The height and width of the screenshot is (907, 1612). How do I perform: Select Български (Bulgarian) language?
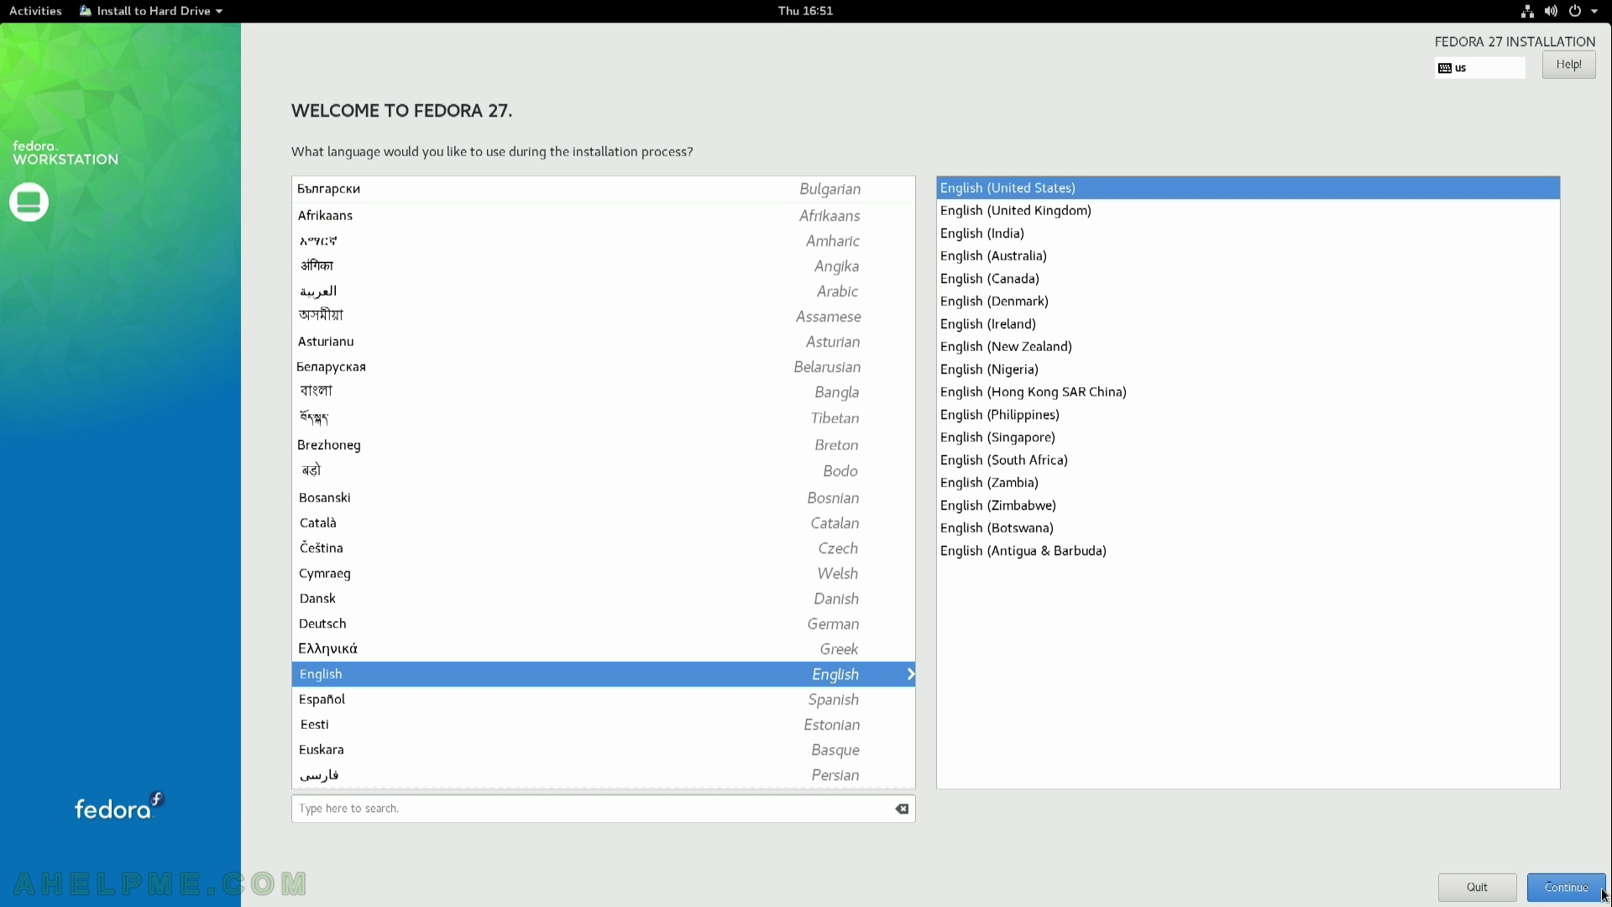click(x=603, y=189)
